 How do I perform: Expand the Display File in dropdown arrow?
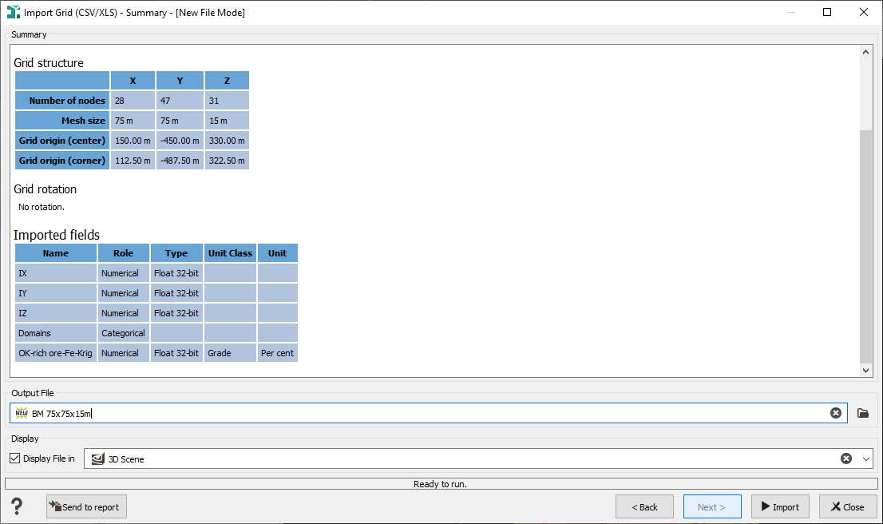pos(866,458)
